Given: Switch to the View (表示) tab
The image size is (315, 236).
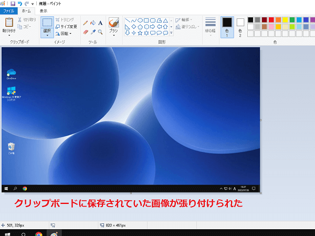Looking at the screenshot, I should 44,11.
